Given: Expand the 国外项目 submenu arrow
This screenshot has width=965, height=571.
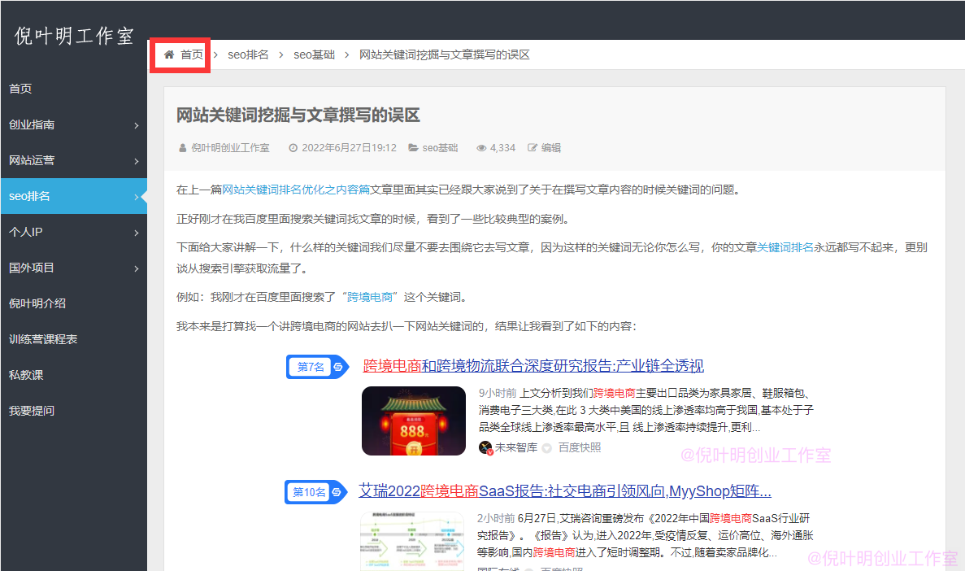Looking at the screenshot, I should coord(137,268).
